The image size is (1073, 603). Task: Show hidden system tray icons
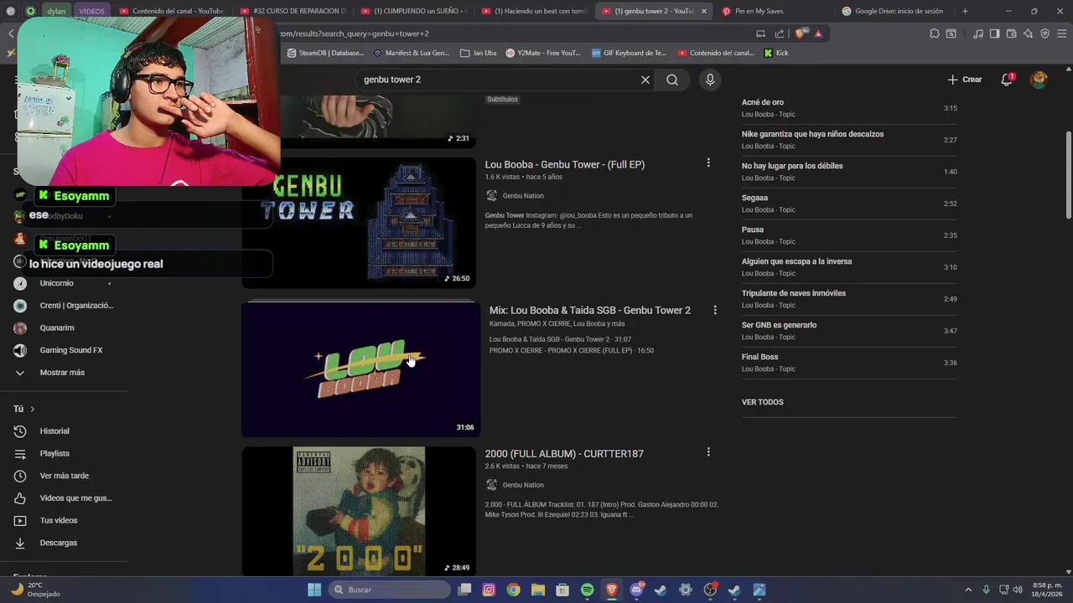(x=968, y=590)
